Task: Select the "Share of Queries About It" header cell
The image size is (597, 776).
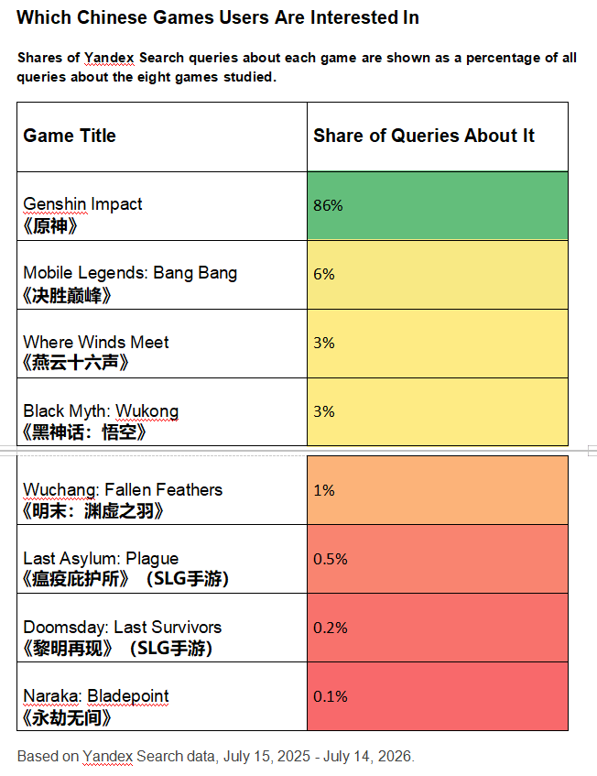Action: point(438,137)
